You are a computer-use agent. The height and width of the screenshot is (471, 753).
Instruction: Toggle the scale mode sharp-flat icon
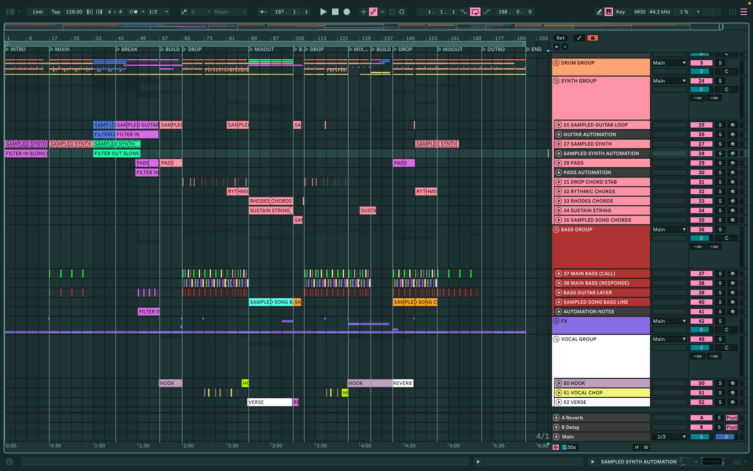[x=184, y=12]
